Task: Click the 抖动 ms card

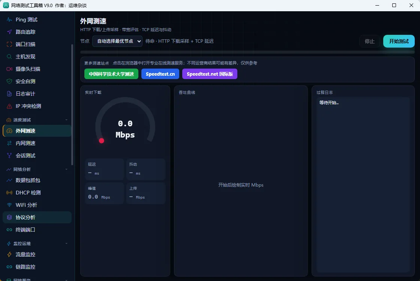Action: (x=146, y=169)
